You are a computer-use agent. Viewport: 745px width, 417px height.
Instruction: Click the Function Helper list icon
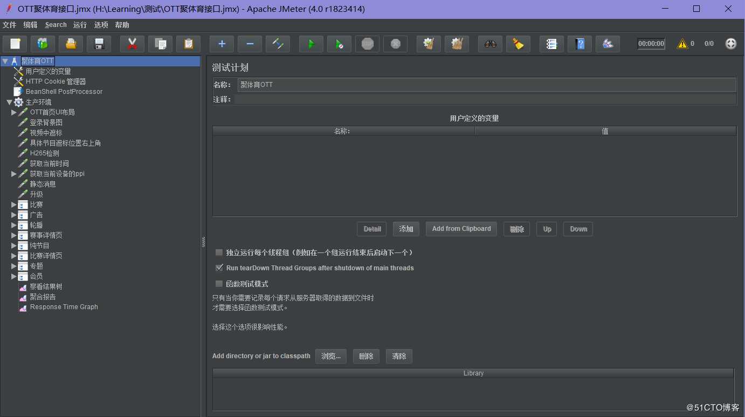[x=551, y=44]
